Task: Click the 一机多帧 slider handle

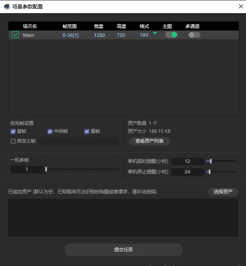Action: point(46,169)
